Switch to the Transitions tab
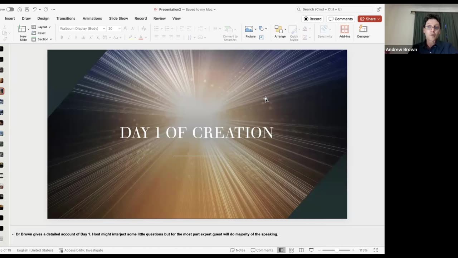 [66, 18]
